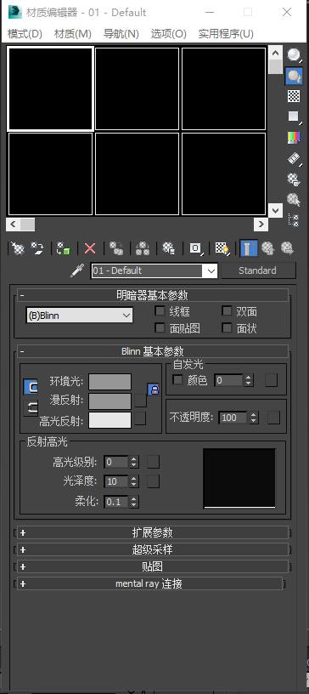
Task: Expand the 超级采样 rollout
Action: pyautogui.click(x=153, y=549)
